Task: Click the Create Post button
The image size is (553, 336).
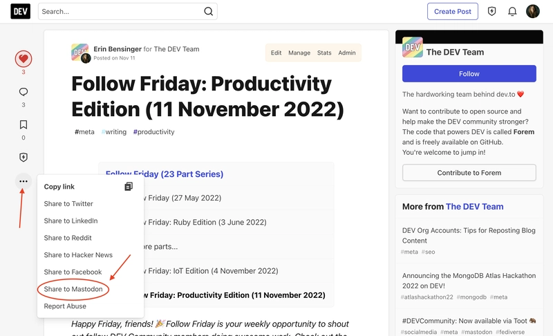Action: click(453, 11)
